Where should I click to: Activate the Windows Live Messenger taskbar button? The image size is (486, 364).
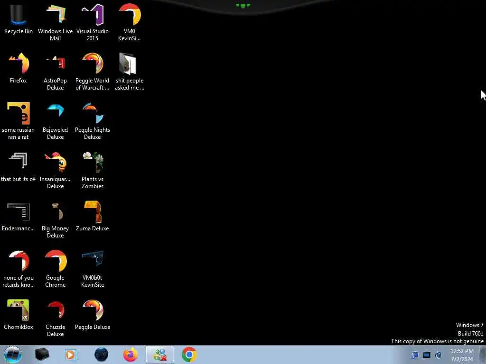click(x=160, y=355)
